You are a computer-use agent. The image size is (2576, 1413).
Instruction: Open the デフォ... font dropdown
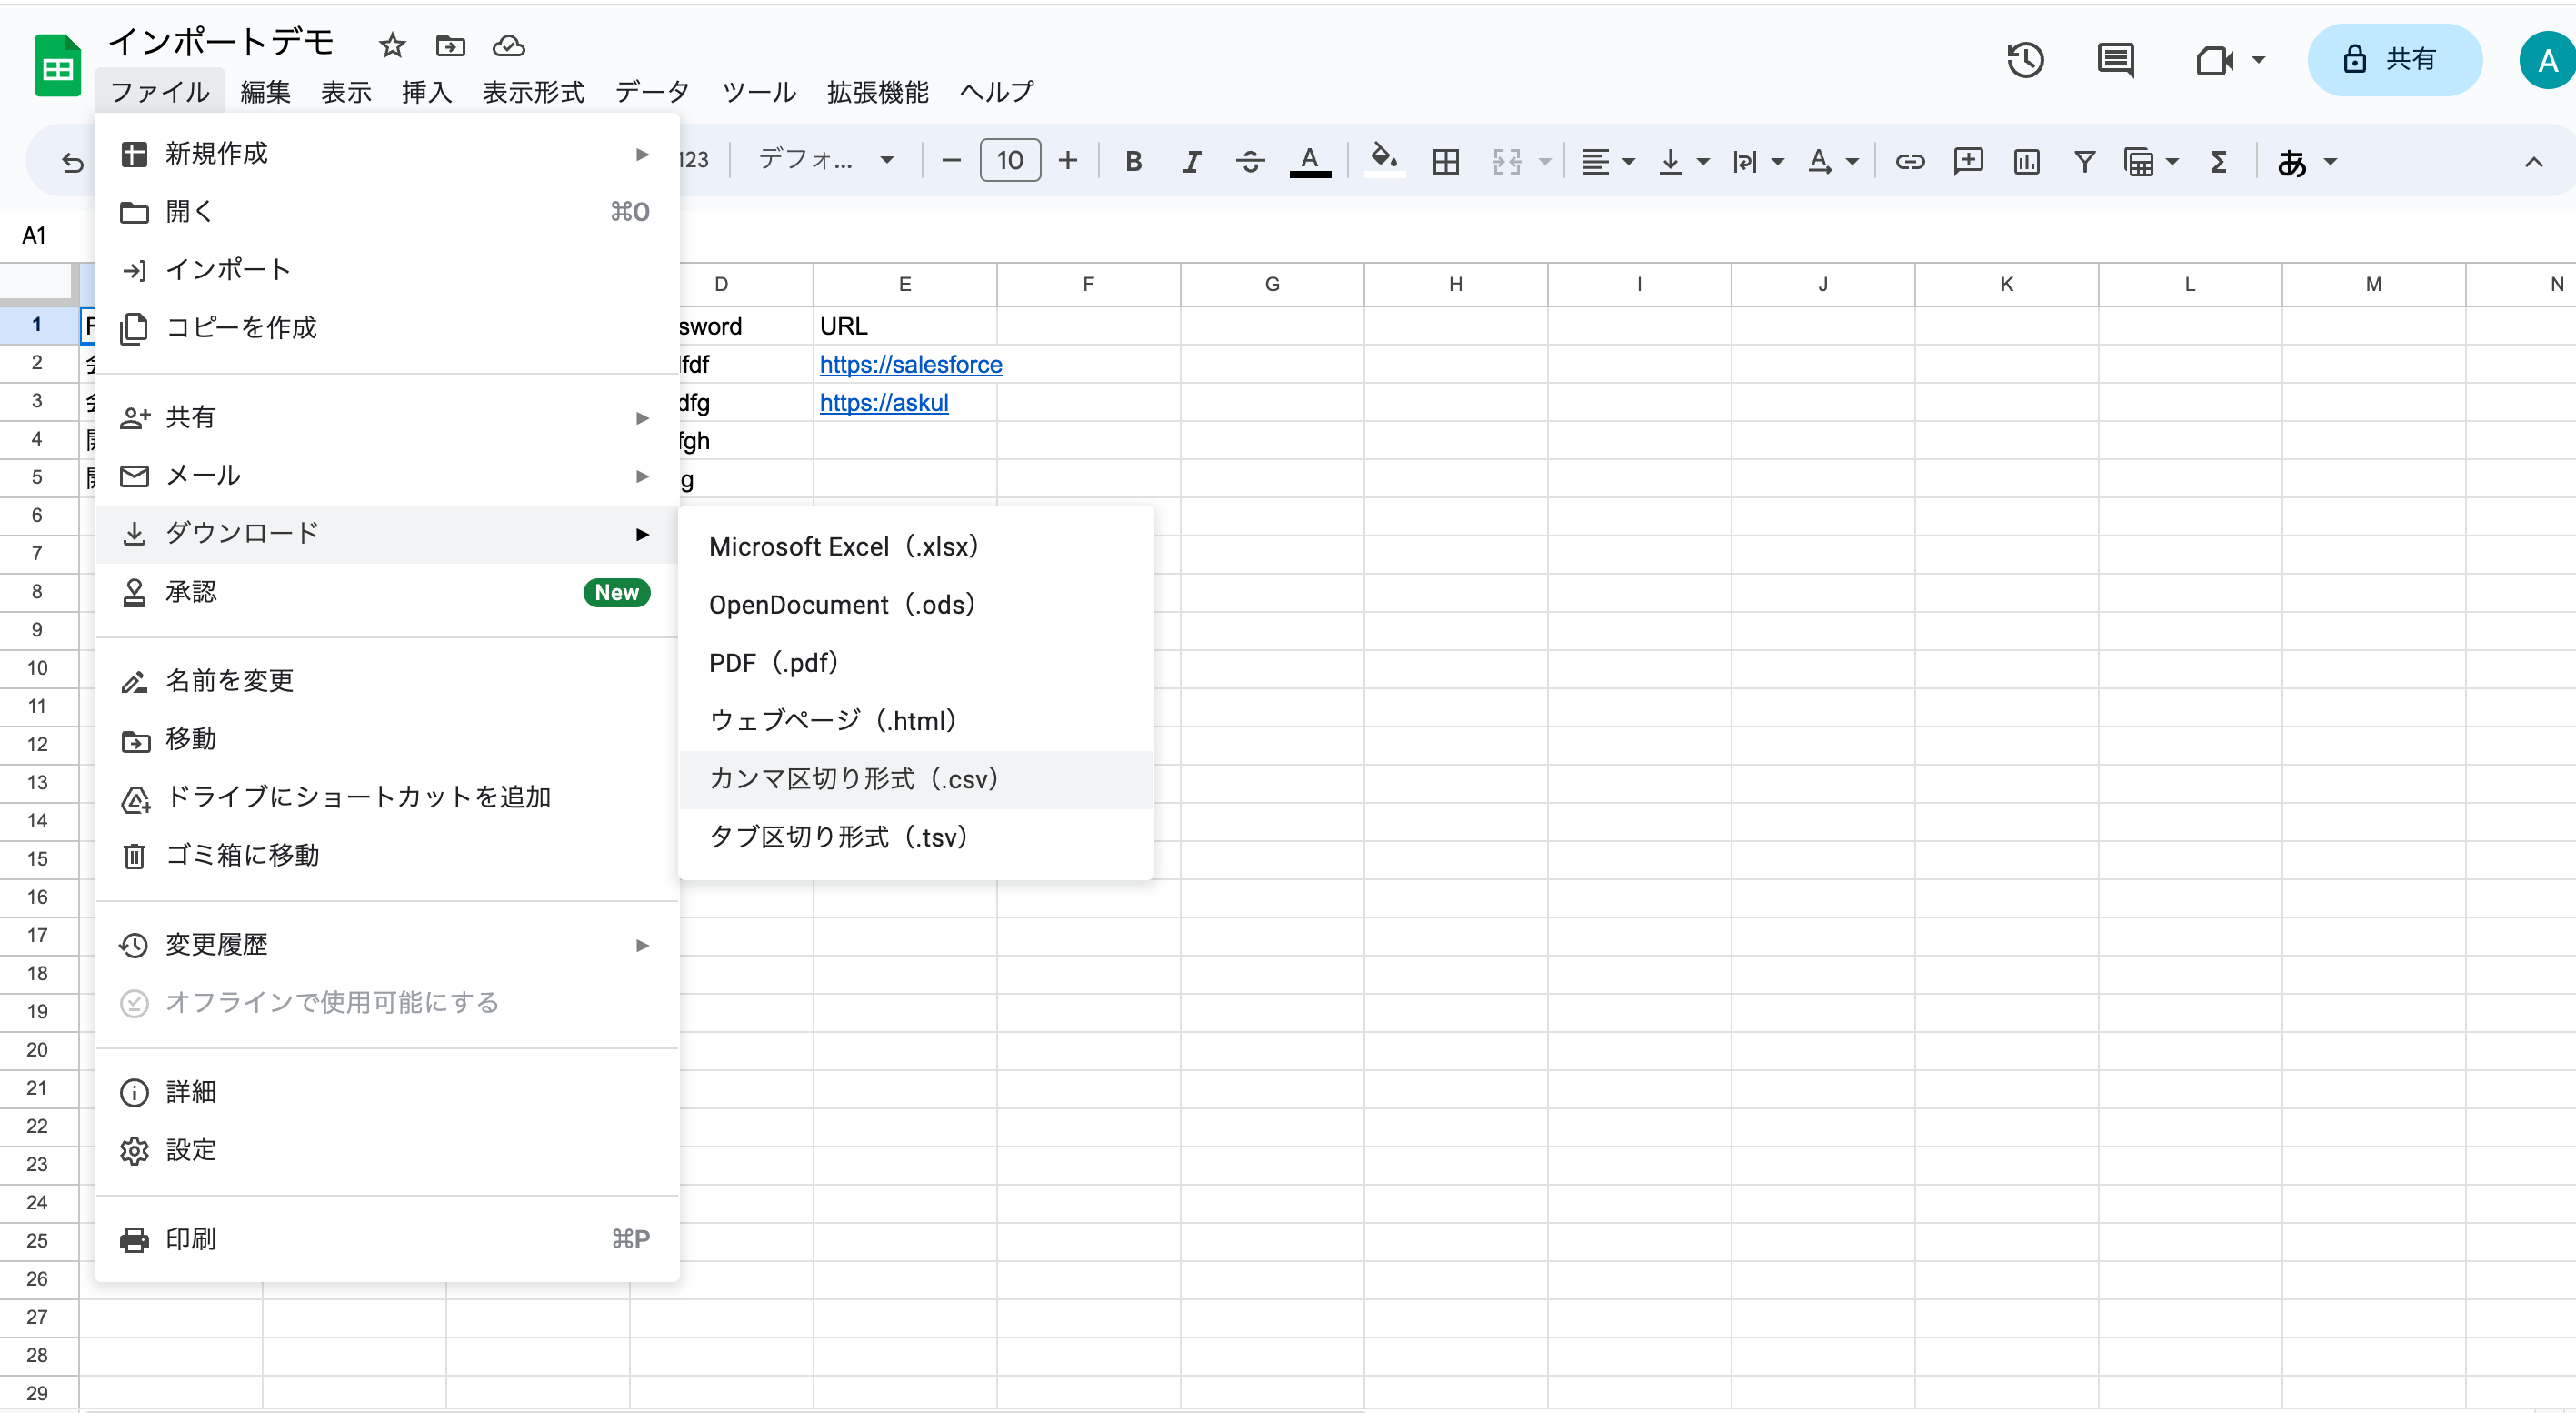tap(825, 160)
